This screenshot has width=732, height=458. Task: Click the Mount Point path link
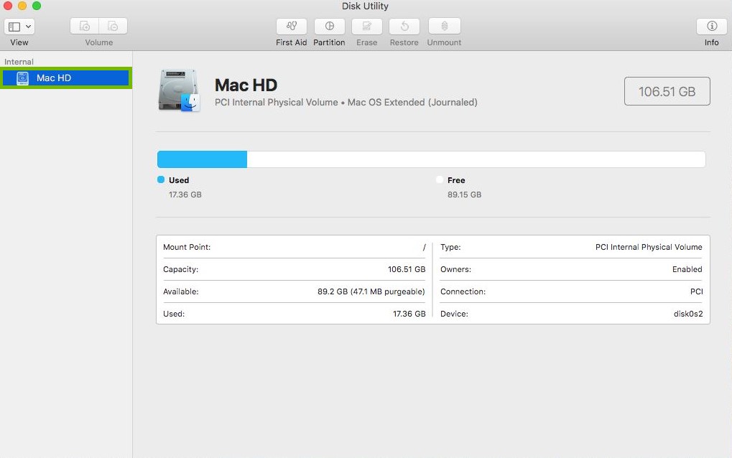422,247
